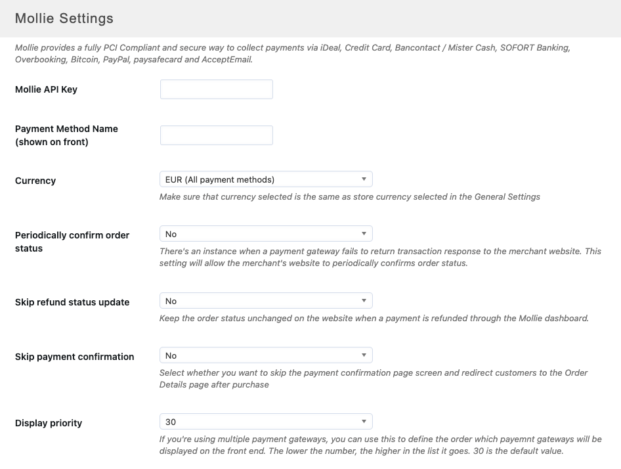Focus the Payment Method Name text box
Screen dimensions: 621x469
pos(216,135)
